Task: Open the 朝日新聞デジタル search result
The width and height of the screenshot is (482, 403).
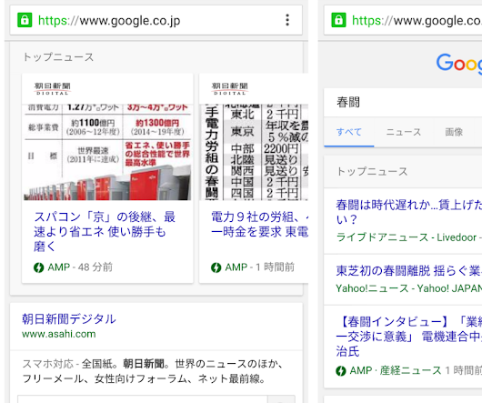Action: [69, 319]
